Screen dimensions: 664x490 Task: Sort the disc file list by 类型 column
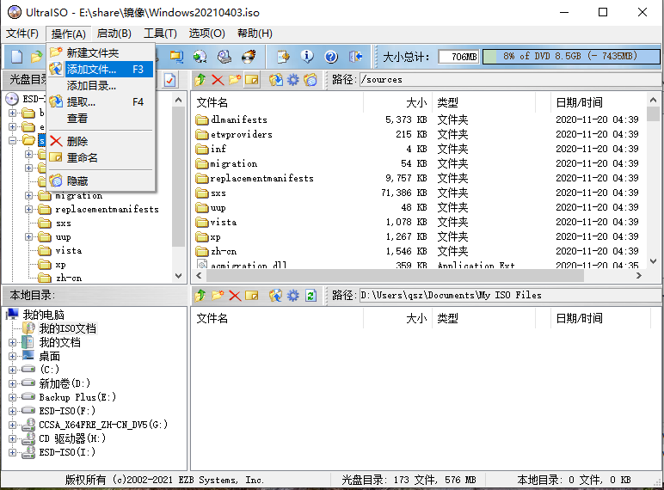point(483,102)
